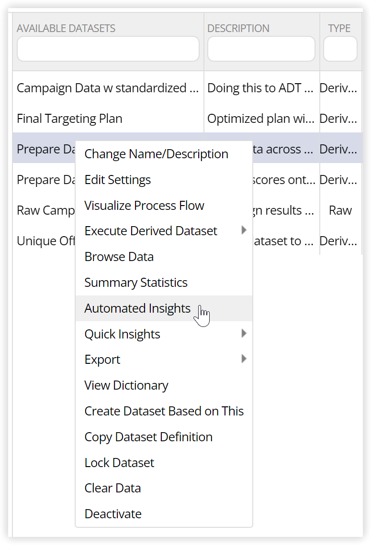Focus the Available Datasets filter field

coord(108,49)
